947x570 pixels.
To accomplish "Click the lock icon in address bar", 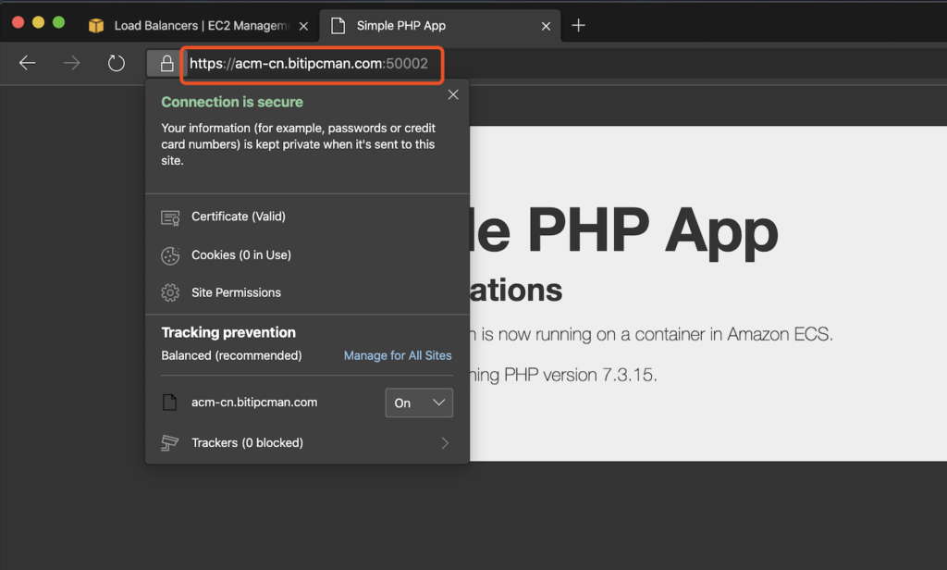I will click(166, 64).
